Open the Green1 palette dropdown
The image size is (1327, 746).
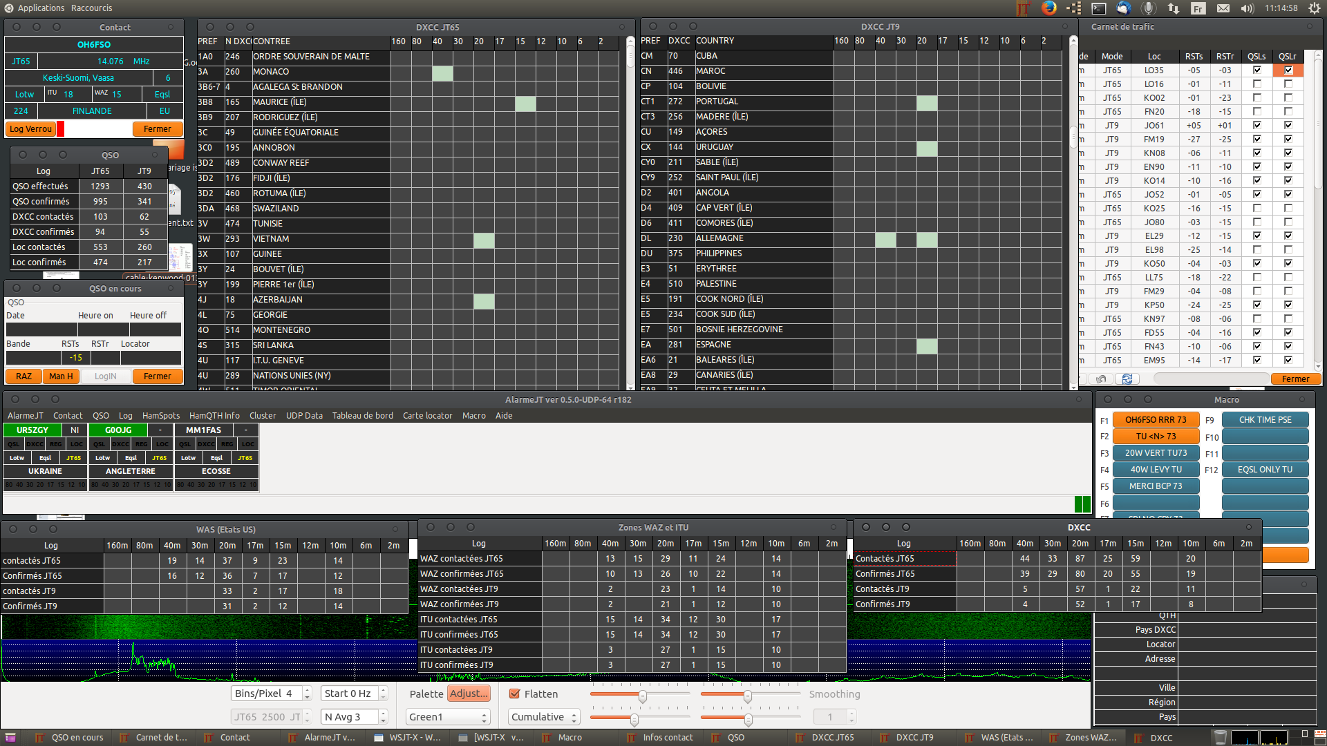click(x=449, y=717)
